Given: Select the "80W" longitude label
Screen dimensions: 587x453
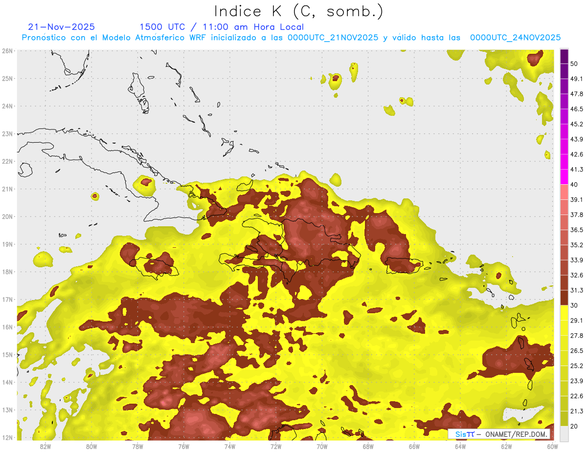Looking at the screenshot, I should coord(91,446).
